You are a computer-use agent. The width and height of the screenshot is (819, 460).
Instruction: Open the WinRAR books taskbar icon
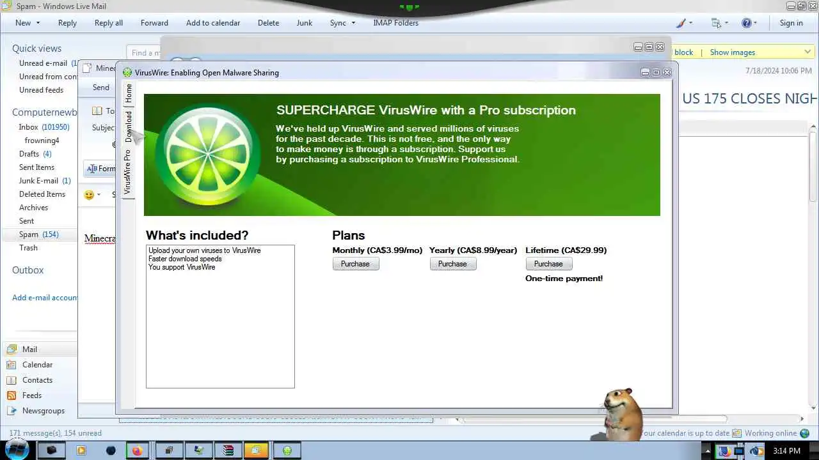click(x=228, y=450)
